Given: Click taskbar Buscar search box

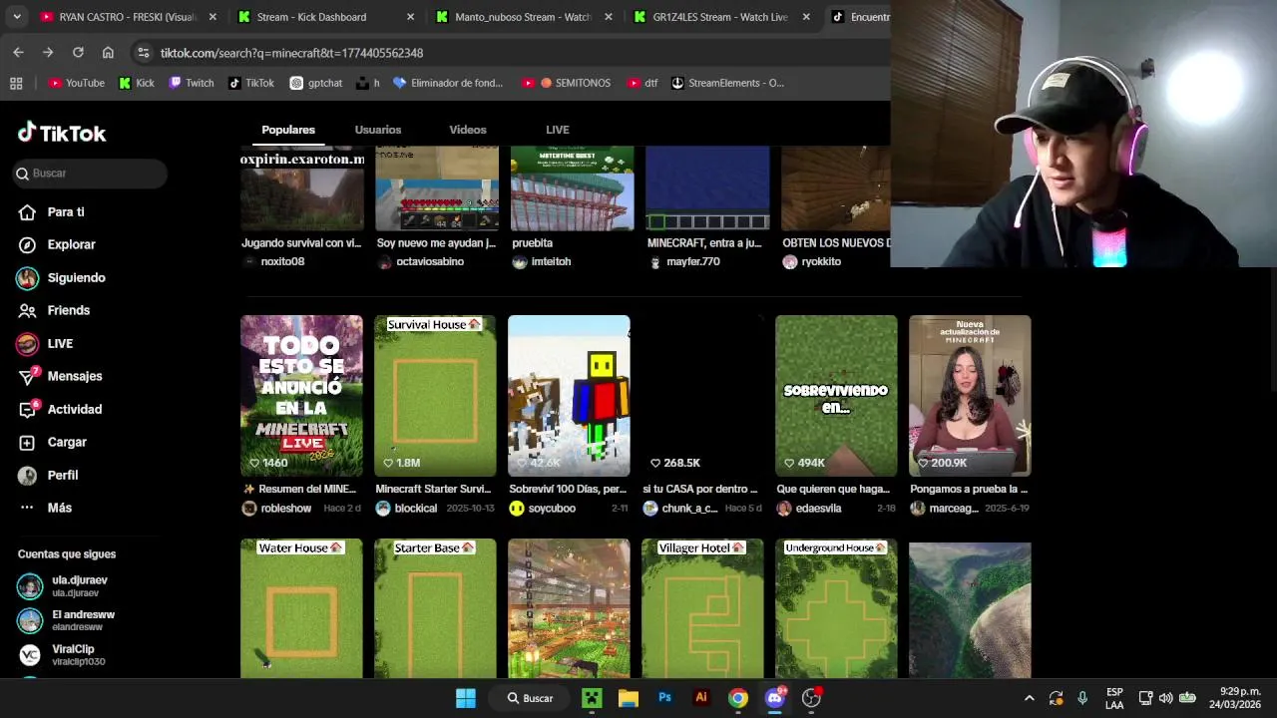Looking at the screenshot, I should [530, 698].
